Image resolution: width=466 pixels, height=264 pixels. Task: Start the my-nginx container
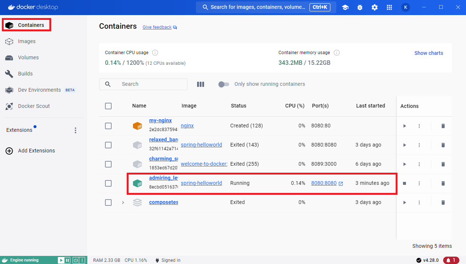[x=404, y=126]
